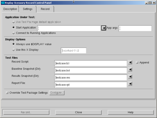Switch to the Settings tab
157x118 pixels.
point(28,9)
